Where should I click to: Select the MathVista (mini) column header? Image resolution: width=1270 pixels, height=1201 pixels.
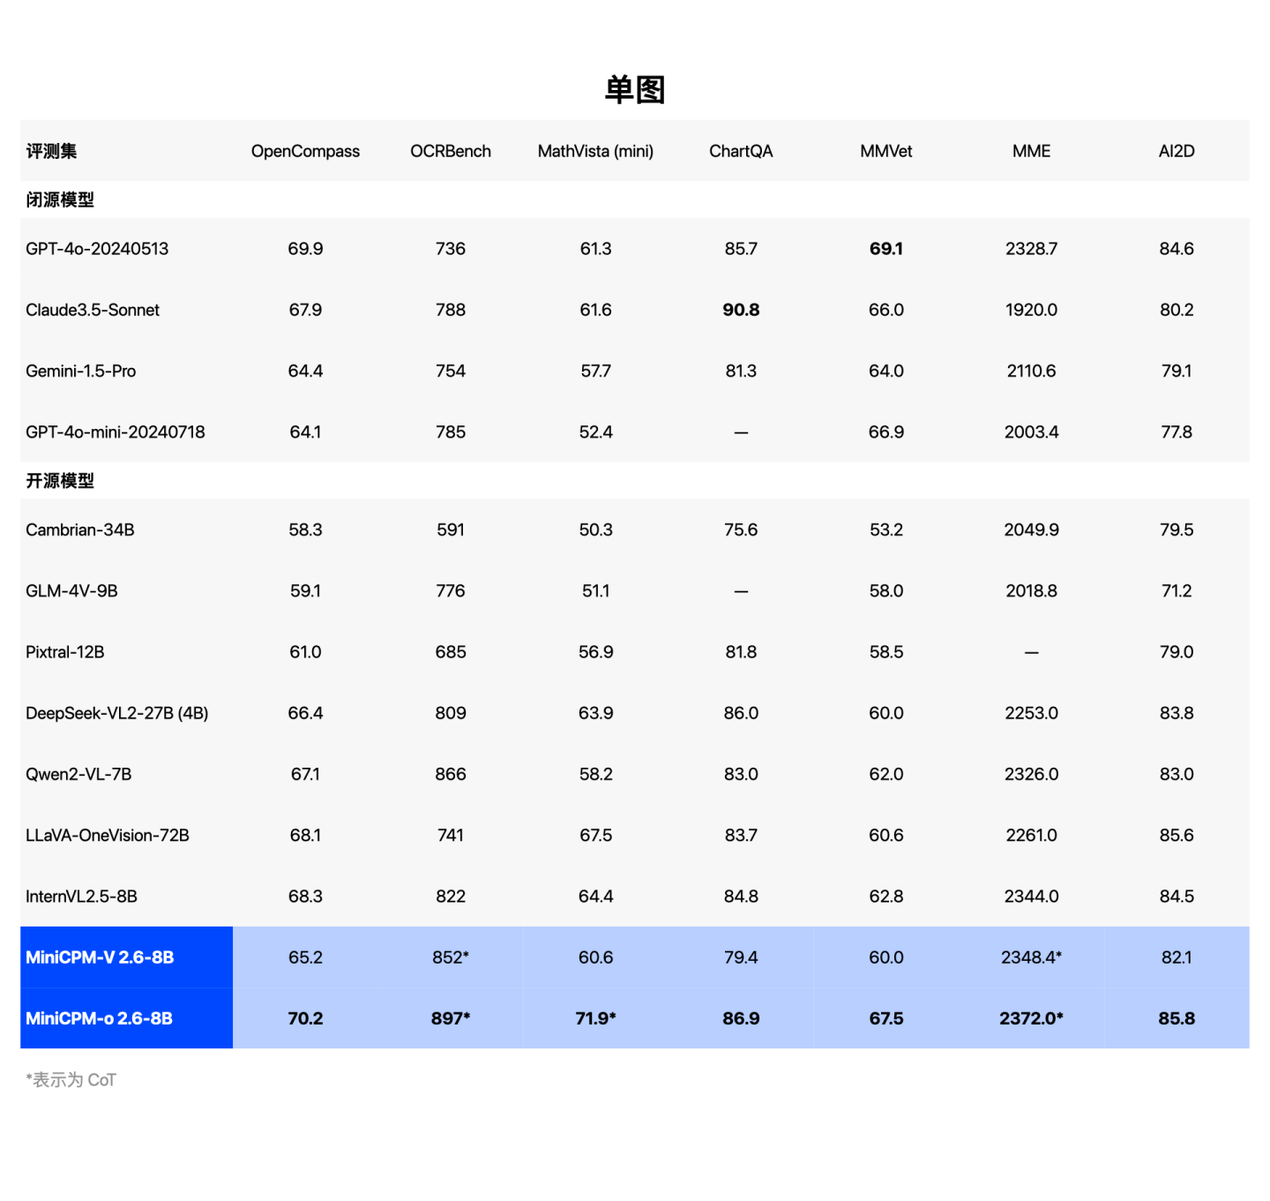click(x=595, y=151)
